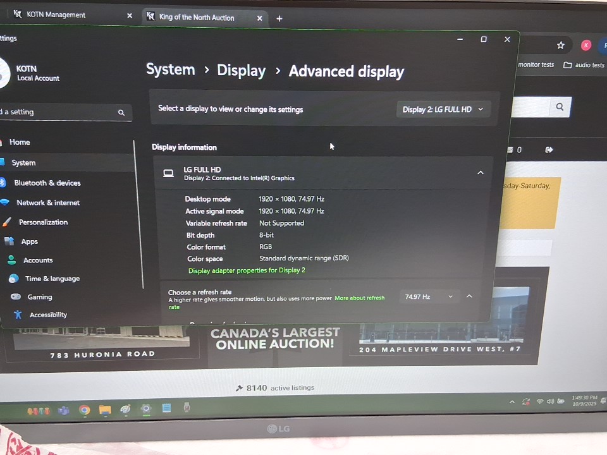Viewport: 607px width, 455px height.
Task: Click the search icon in the settings search box
Action: click(121, 112)
